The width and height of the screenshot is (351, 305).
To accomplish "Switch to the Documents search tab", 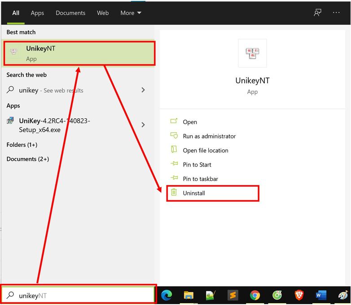I will 70,13.
